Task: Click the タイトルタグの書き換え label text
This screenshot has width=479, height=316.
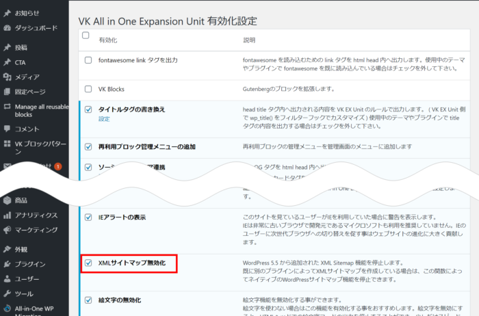Action: click(x=131, y=109)
